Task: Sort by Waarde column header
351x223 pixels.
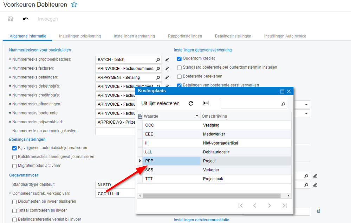Action: click(171, 116)
